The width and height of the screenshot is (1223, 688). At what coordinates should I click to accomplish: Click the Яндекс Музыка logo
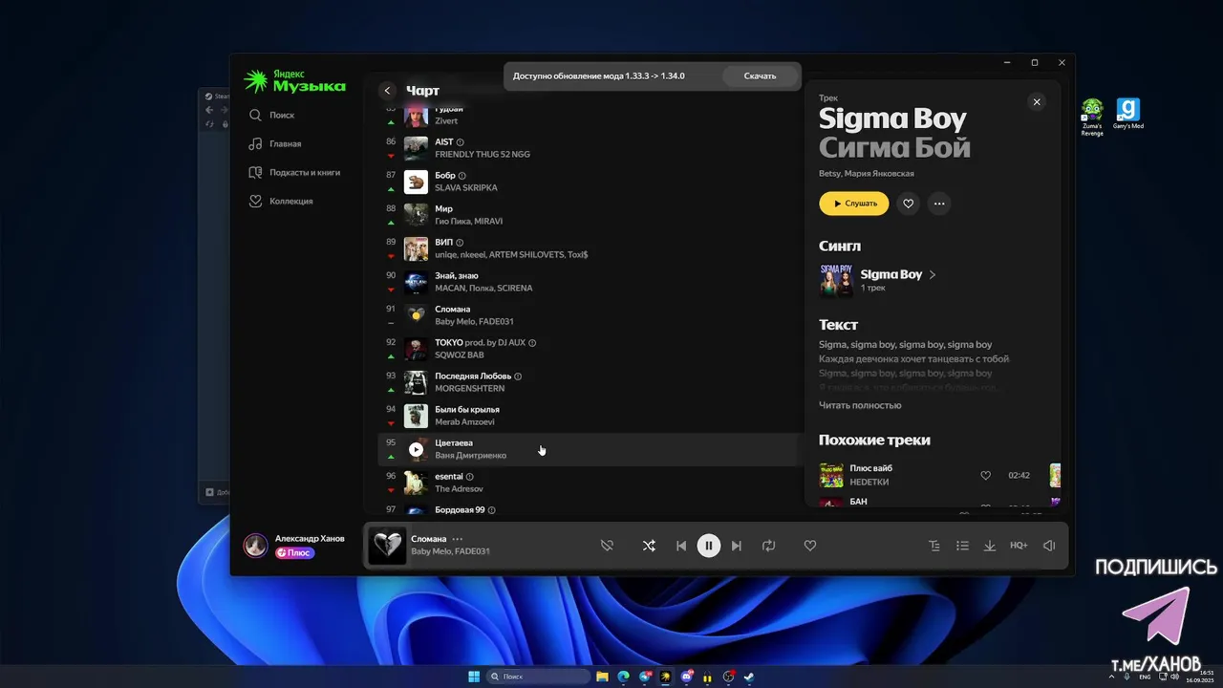[294, 81]
